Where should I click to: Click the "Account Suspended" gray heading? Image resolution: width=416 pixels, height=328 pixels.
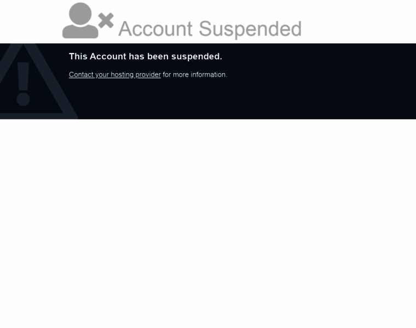point(210,29)
